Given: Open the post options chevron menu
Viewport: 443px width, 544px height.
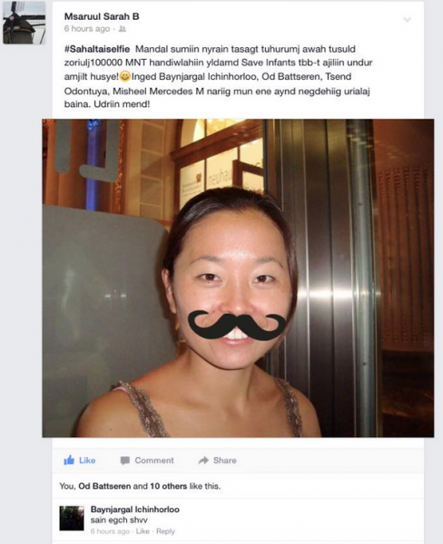Looking at the screenshot, I should [x=407, y=20].
